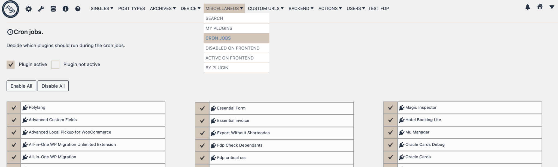Click the Plugin active legend checkbox

(11, 64)
